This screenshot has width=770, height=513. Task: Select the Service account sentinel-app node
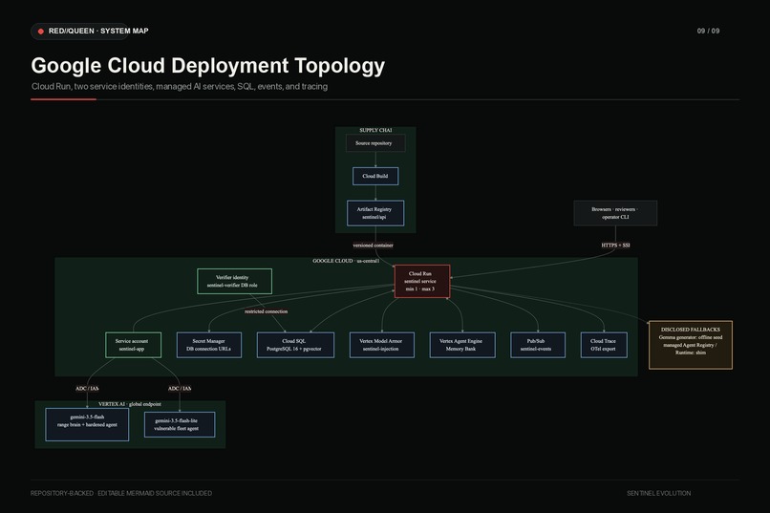(133, 345)
